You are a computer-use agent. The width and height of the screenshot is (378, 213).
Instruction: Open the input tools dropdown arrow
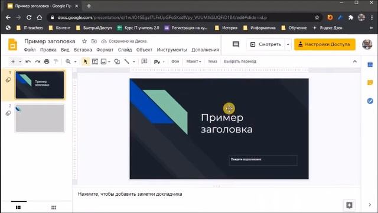164,62
